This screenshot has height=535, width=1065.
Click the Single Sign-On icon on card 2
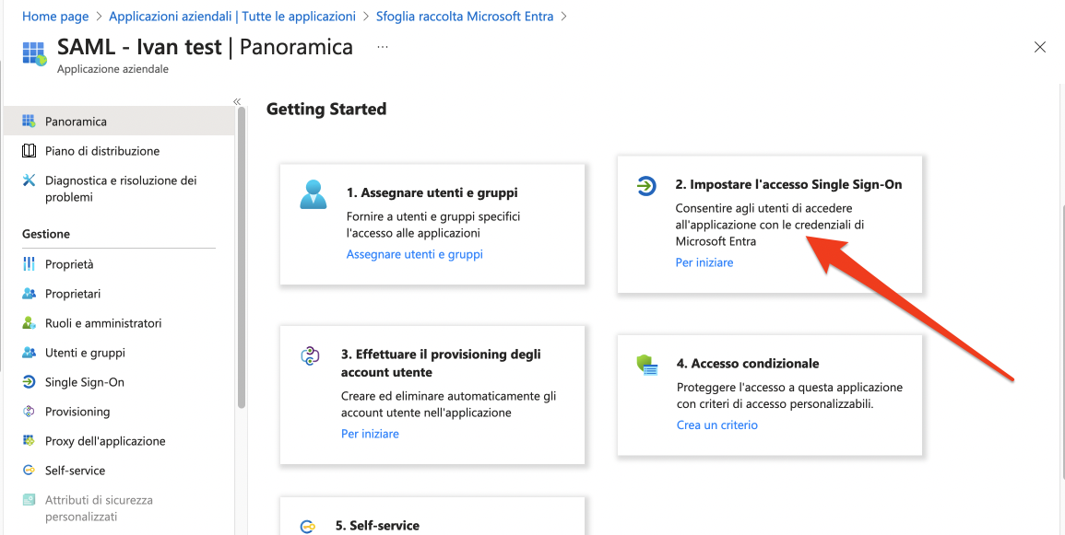[x=646, y=186]
